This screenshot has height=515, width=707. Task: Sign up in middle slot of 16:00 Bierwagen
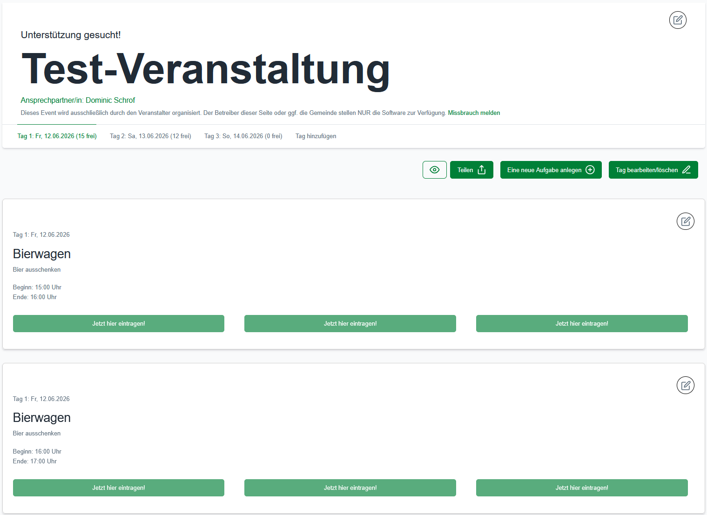pyautogui.click(x=350, y=488)
